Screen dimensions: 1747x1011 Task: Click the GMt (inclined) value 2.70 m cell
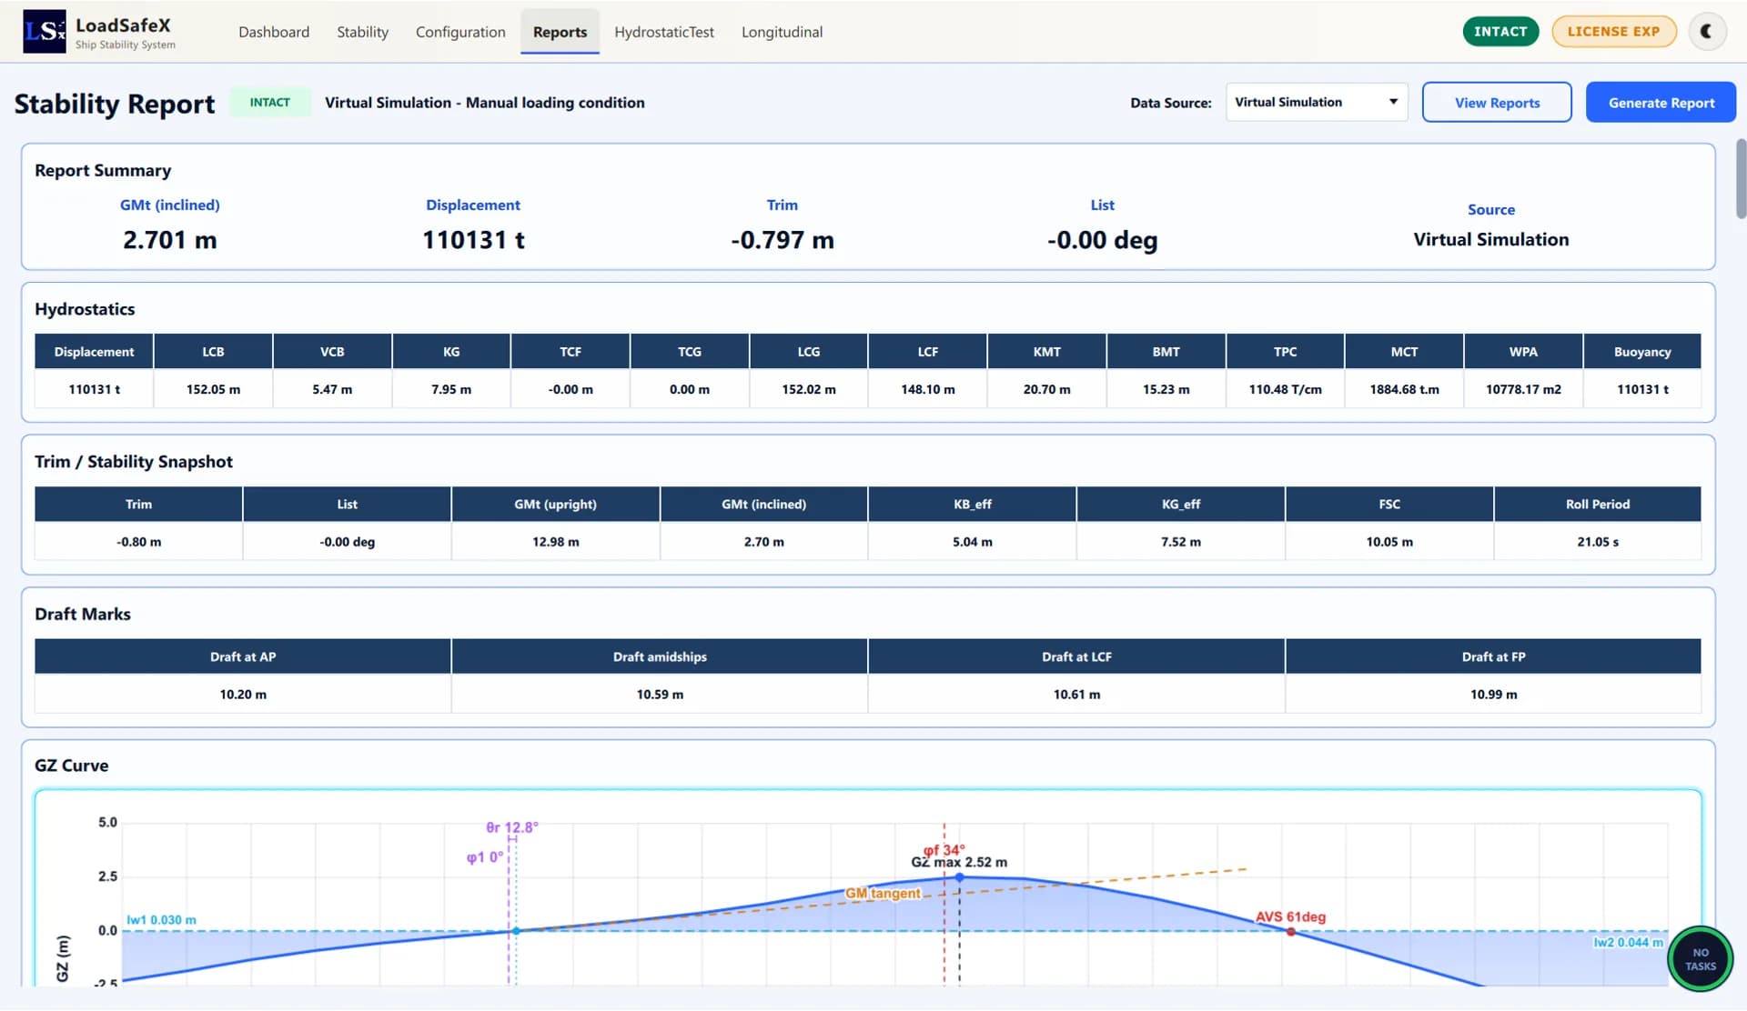(x=763, y=542)
